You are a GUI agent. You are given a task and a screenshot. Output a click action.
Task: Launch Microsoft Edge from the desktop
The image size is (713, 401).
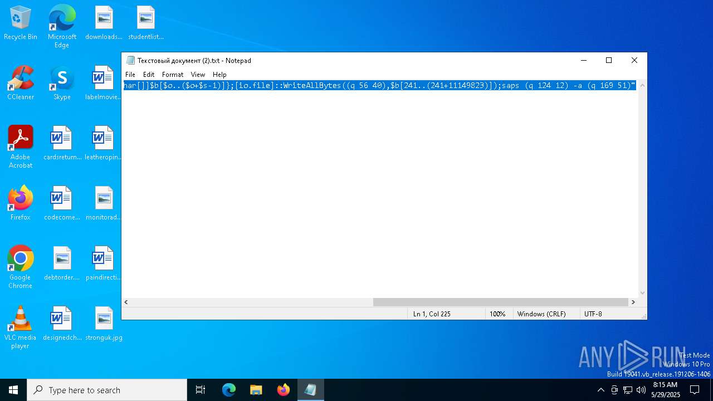click(x=62, y=26)
